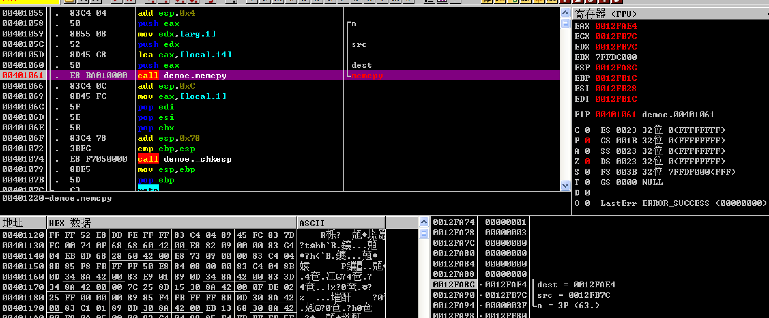Viewport: 769px width, 318px height.
Task: Select the EAX register value 0012FAE4
Action: coord(616,26)
